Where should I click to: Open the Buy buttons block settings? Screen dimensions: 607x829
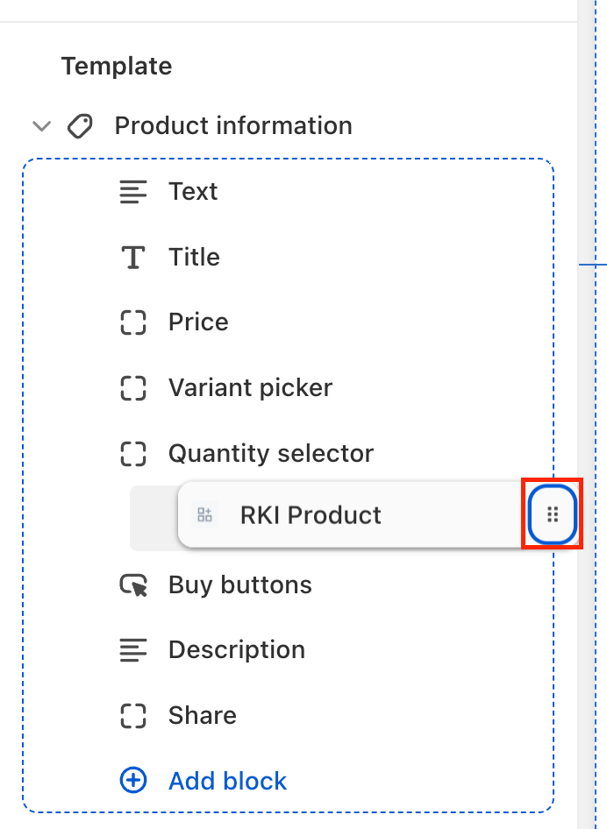point(239,585)
